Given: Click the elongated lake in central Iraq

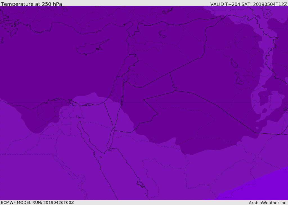Looking at the screenshot, I should [x=234, y=63].
